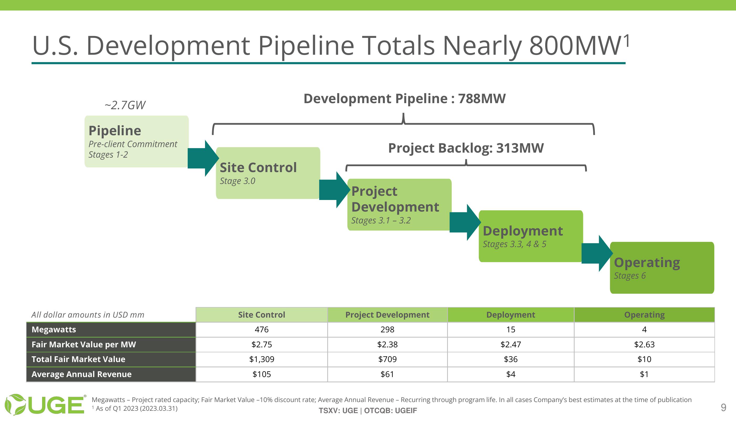736x421 pixels.
Task: Click the 'Megawatts' row header
Action: pos(111,330)
